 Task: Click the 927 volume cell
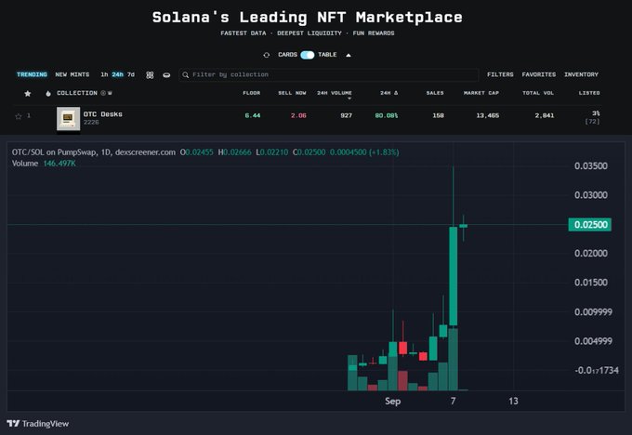(x=347, y=115)
